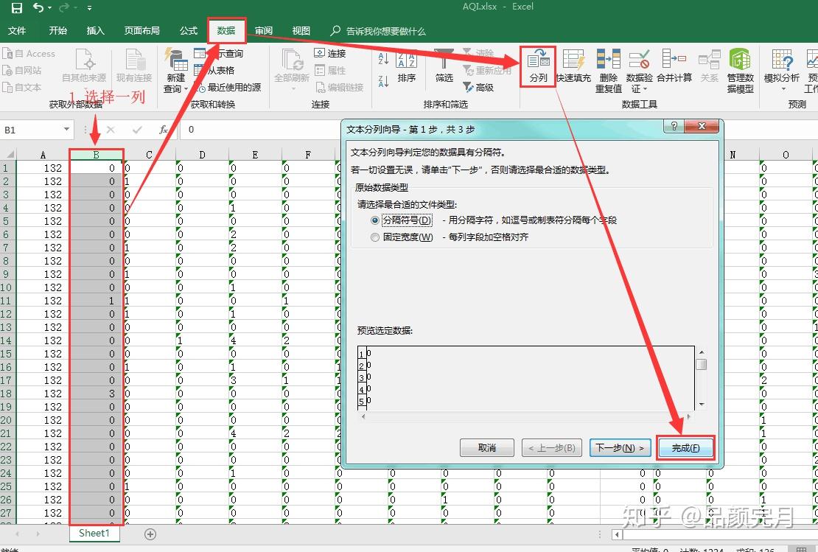Click 最近使用的源 option
The width and height of the screenshot is (818, 552).
pos(229,87)
